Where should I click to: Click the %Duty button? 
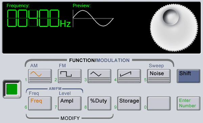tap(99, 103)
